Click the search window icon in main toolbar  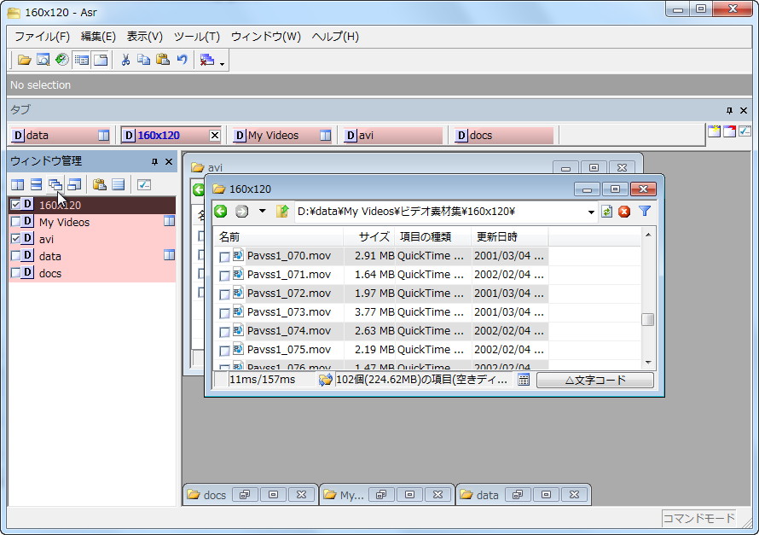(43, 60)
